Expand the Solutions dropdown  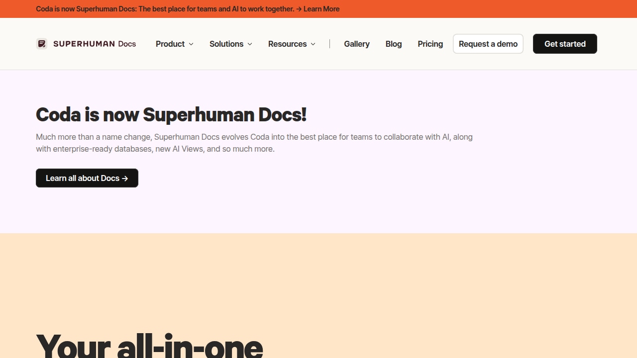pos(231,44)
